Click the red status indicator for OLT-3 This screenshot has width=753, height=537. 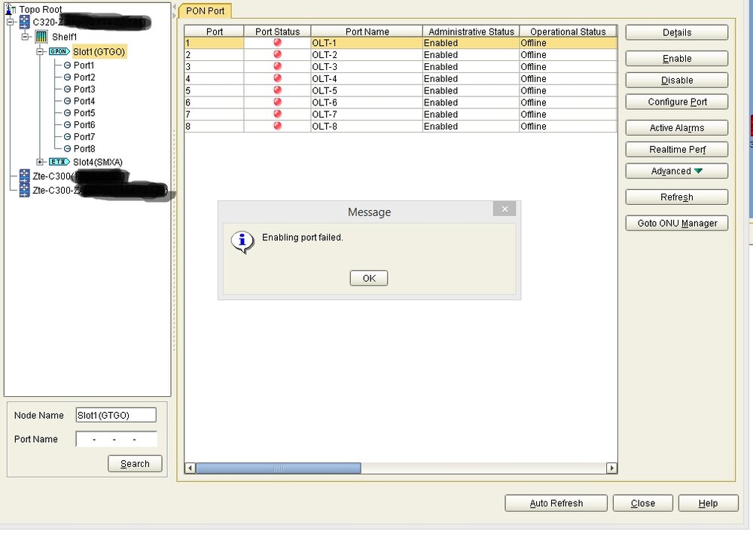click(x=277, y=67)
